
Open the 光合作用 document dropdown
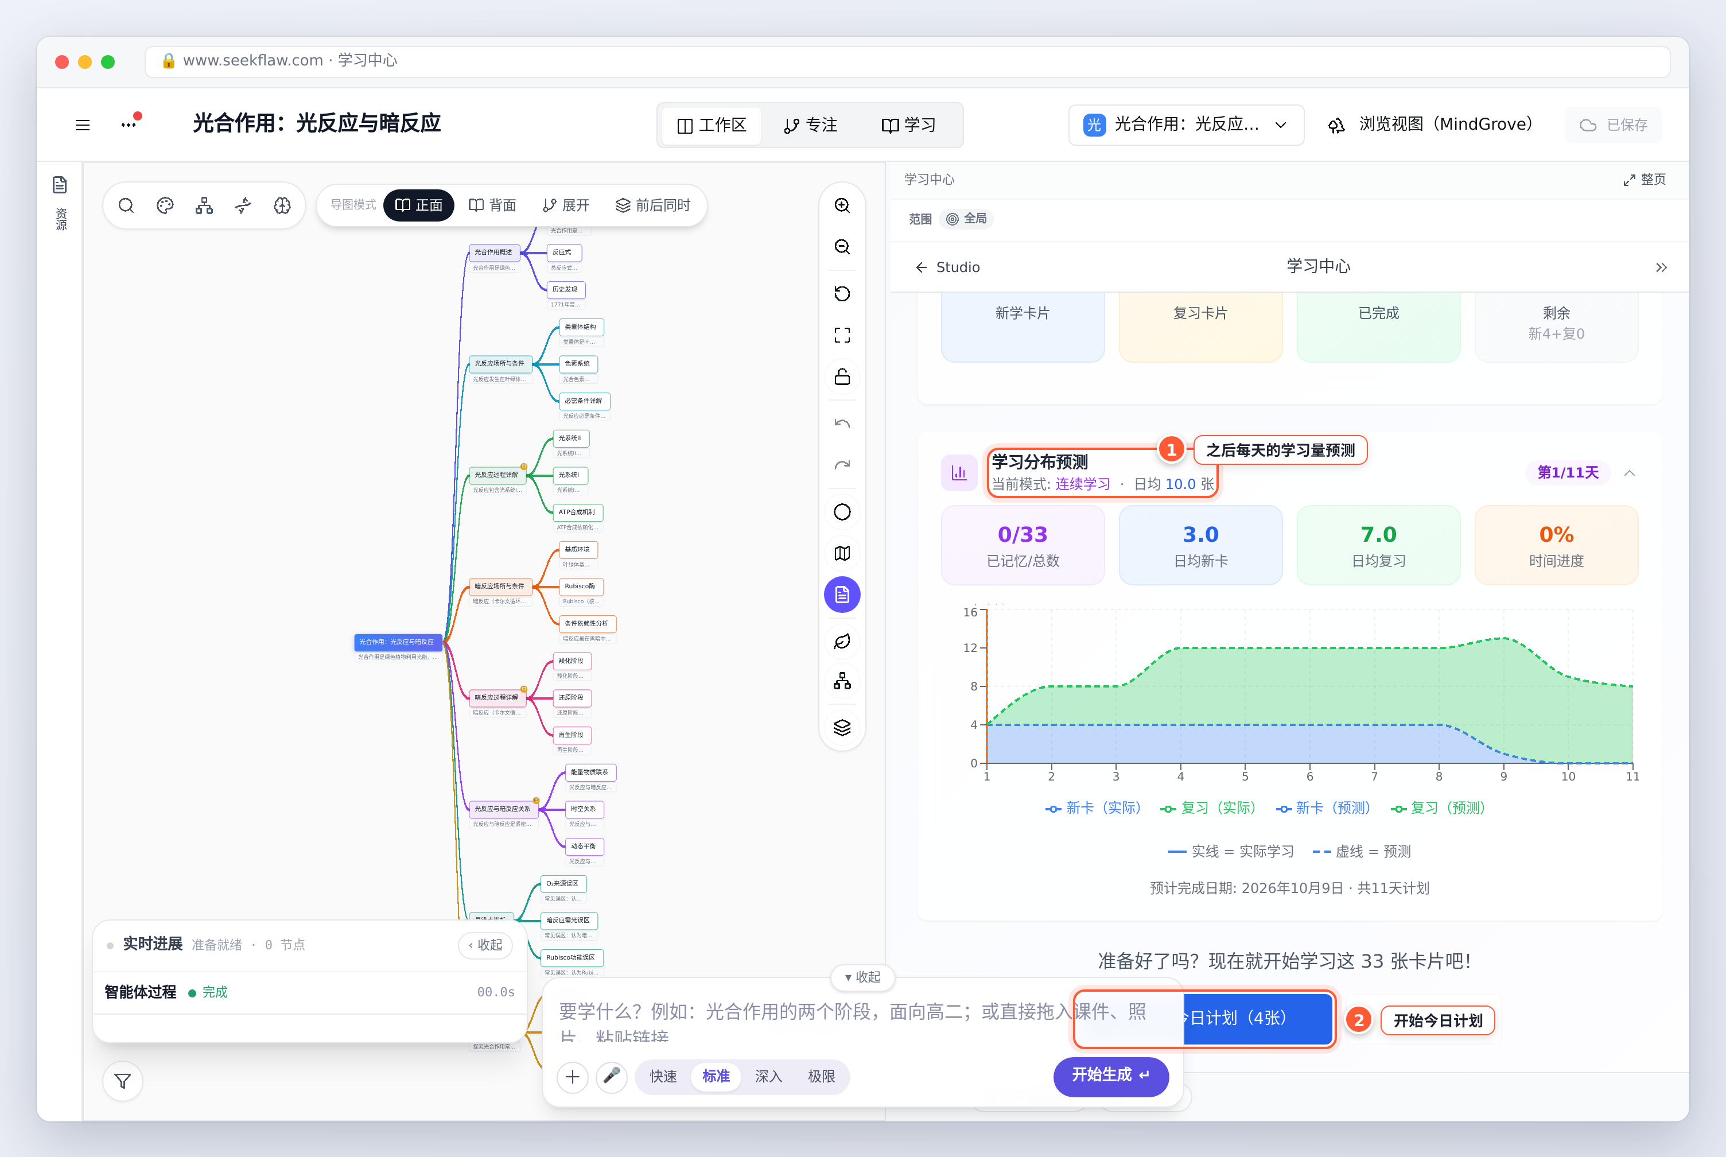(1186, 125)
